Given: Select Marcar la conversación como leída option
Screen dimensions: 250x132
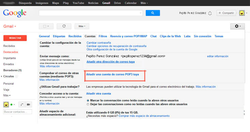Looking at the screenshot, I should tap(88, 100).
